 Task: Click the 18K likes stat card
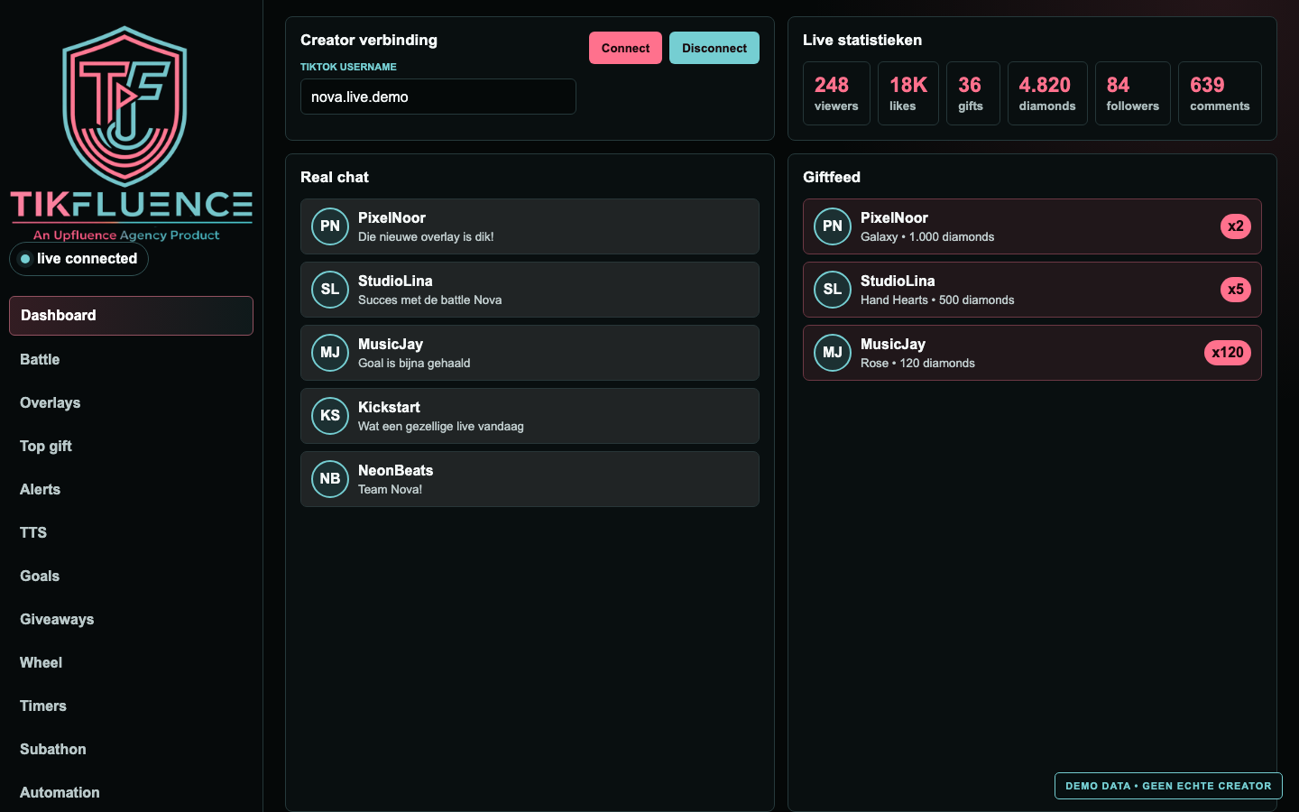[908, 93]
